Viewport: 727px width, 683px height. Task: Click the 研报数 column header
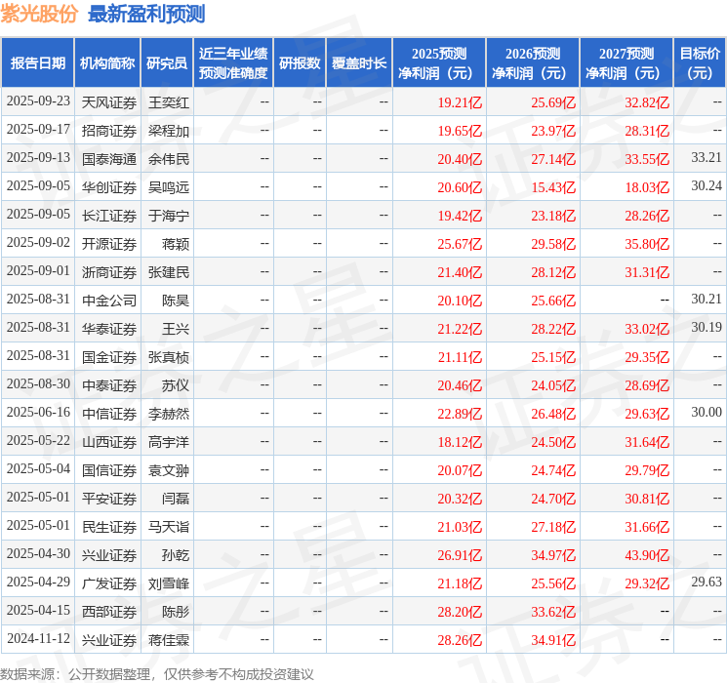coord(299,63)
